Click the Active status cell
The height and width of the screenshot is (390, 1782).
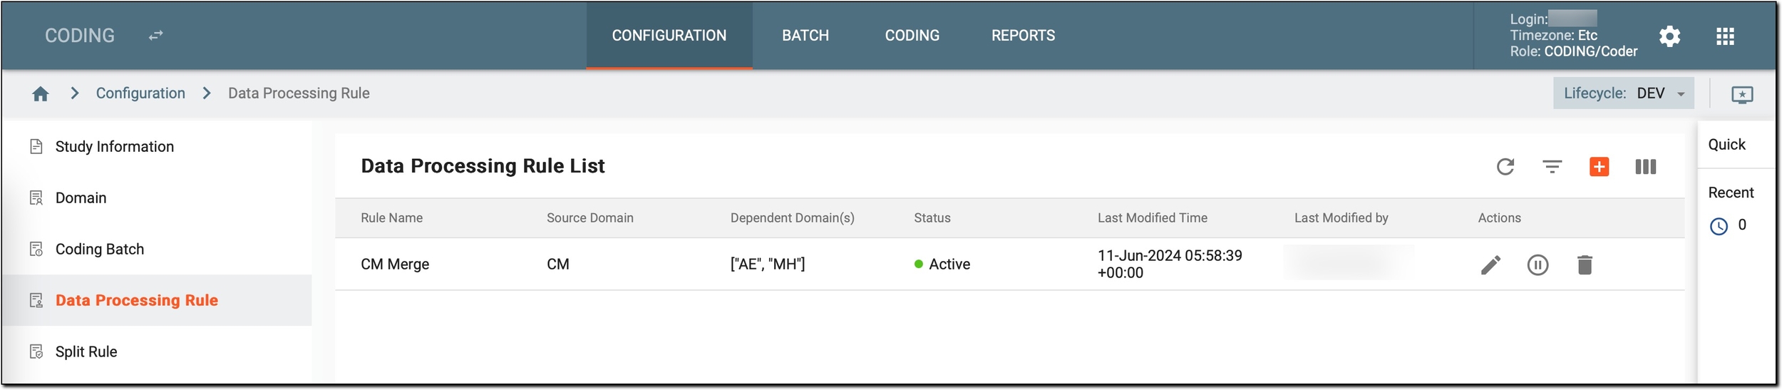(942, 265)
